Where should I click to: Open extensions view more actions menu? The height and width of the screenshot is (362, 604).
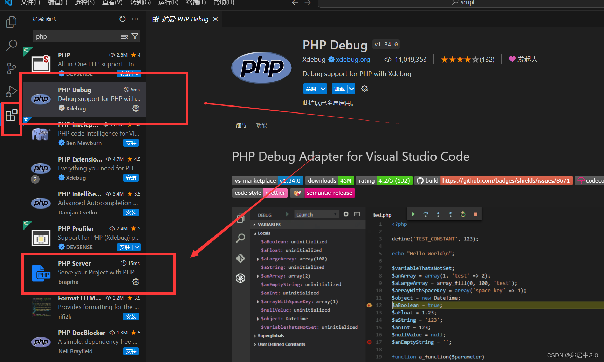pyautogui.click(x=135, y=19)
